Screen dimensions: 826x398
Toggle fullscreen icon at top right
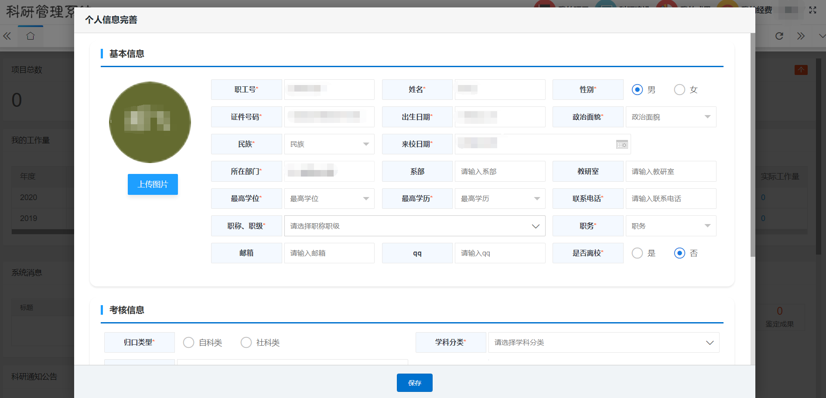click(x=812, y=10)
